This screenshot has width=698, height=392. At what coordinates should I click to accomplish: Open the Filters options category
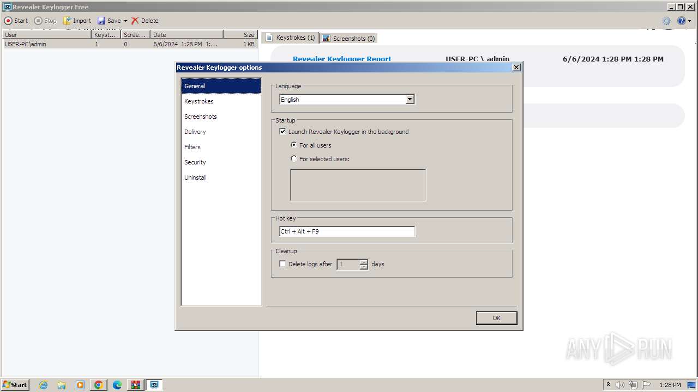click(x=221, y=147)
